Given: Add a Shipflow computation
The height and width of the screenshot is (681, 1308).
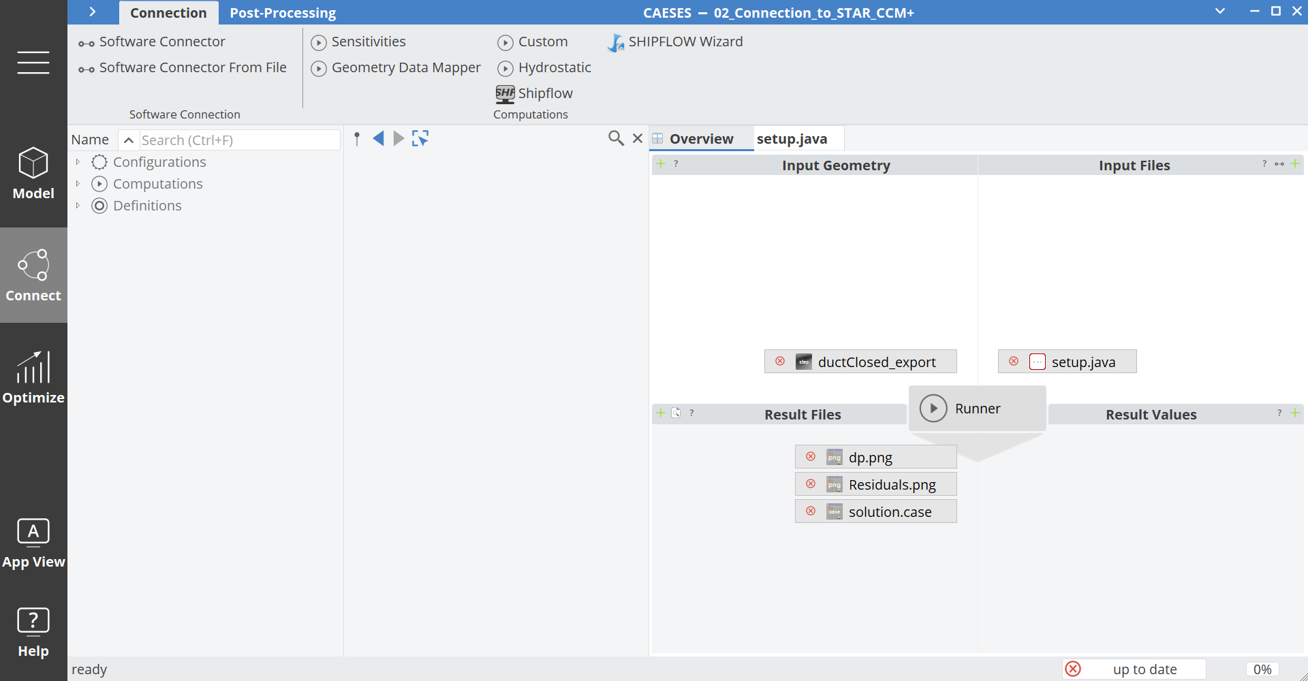Looking at the screenshot, I should (x=535, y=94).
